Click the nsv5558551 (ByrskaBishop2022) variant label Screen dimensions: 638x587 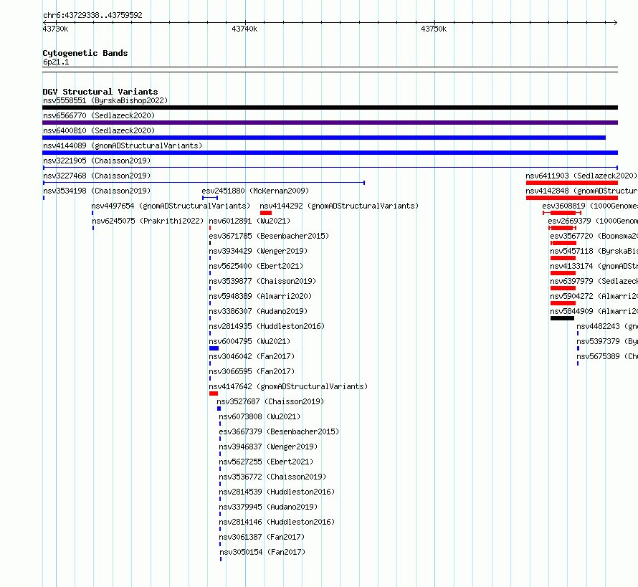105,100
